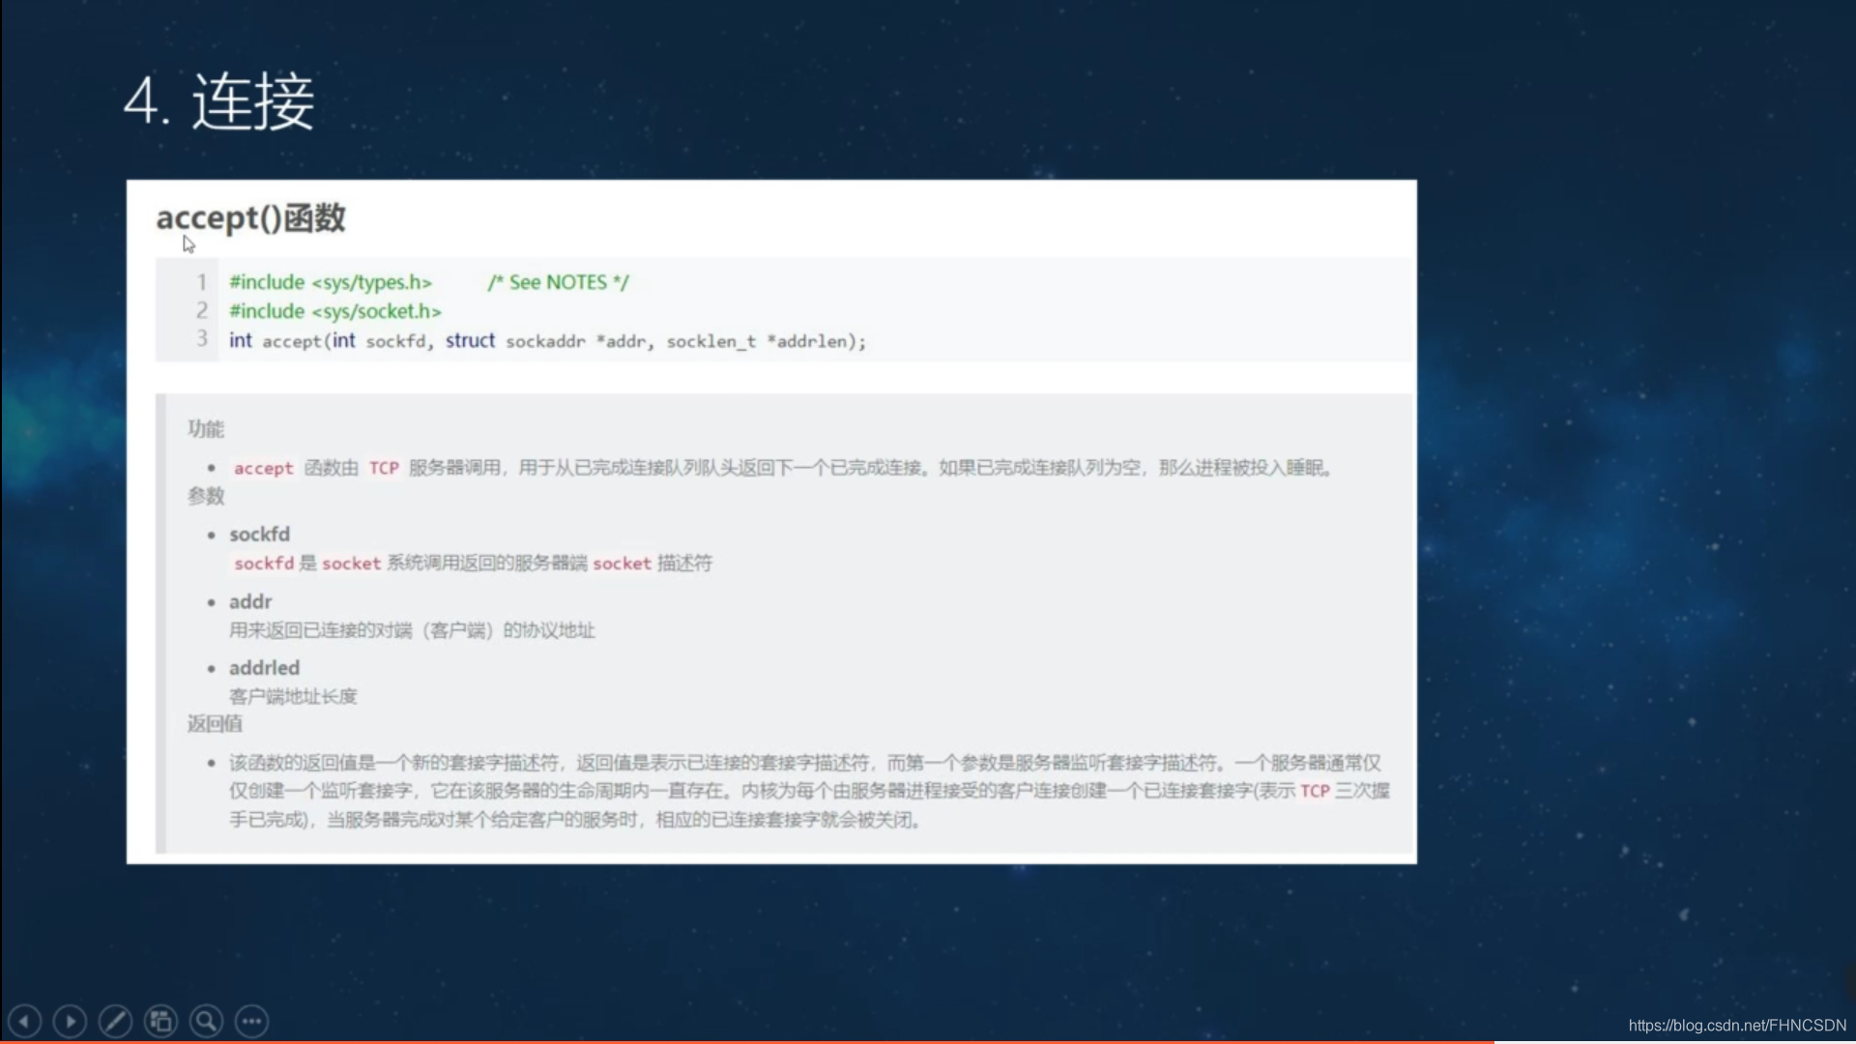Open the slide overview panorama view
The height and width of the screenshot is (1044, 1856).
160,1020
